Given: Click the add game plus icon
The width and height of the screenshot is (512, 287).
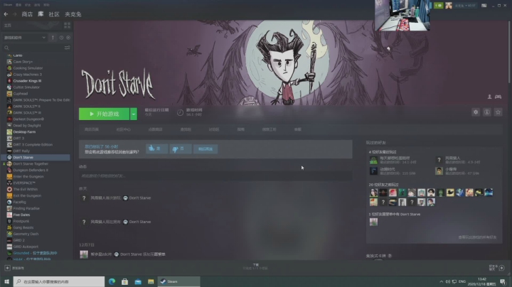Looking at the screenshot, I should 7,268.
